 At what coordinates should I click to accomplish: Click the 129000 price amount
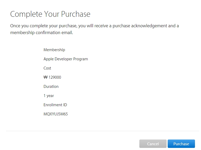point(55,77)
